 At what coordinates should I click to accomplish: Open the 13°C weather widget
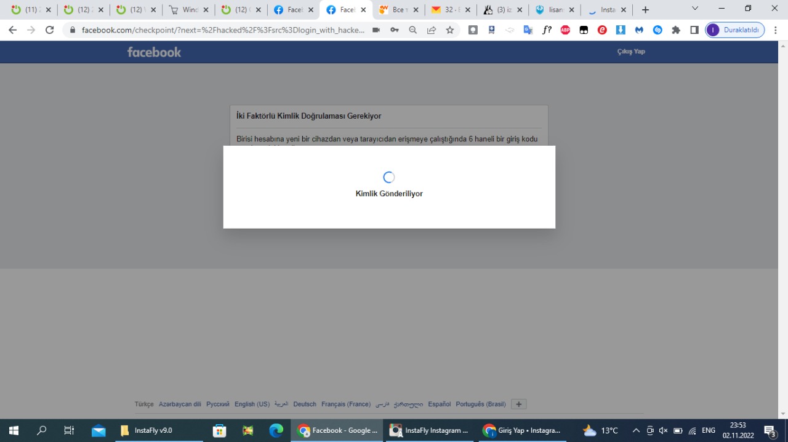tap(600, 430)
